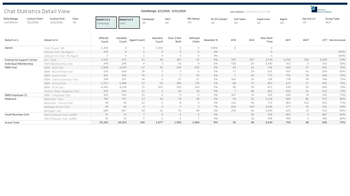Click the Grand Total row label
The height and width of the screenshot is (196, 350).
[x=13, y=123]
